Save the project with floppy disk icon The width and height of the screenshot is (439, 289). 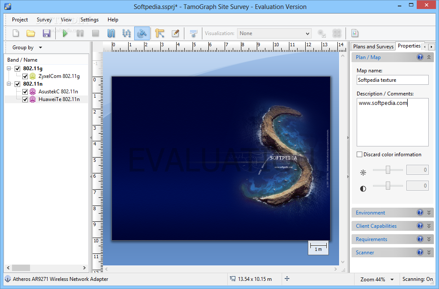tap(46, 33)
